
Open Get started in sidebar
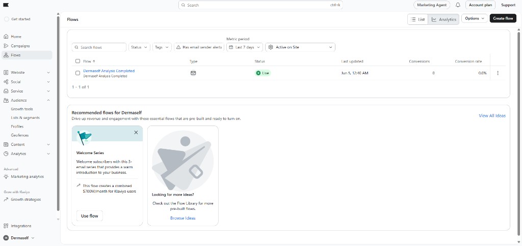(20, 19)
